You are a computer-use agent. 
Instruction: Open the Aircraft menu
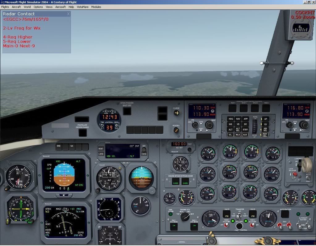16,7
